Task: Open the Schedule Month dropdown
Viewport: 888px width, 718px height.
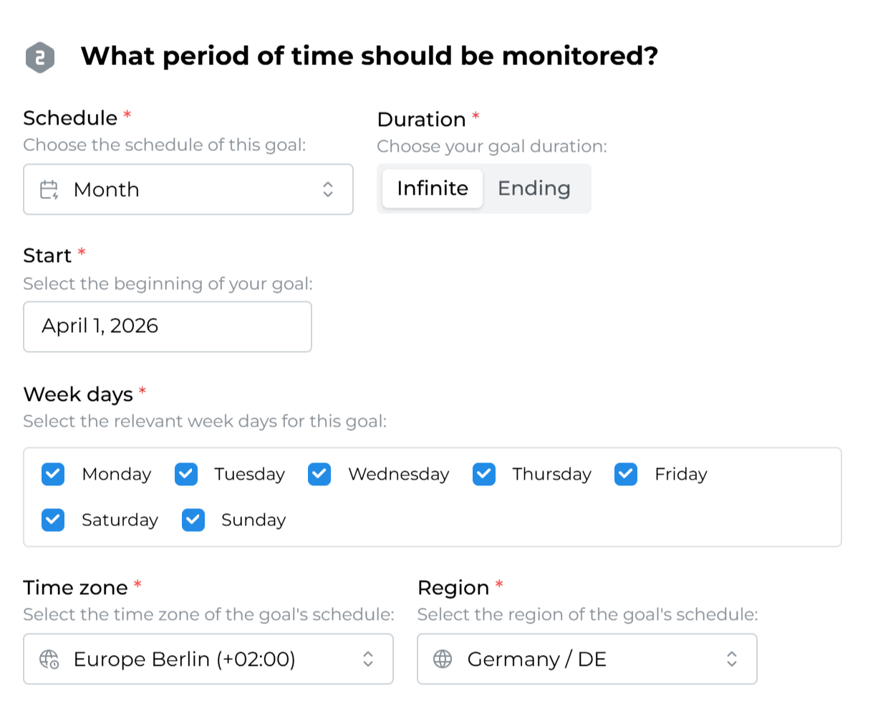Action: coord(188,190)
